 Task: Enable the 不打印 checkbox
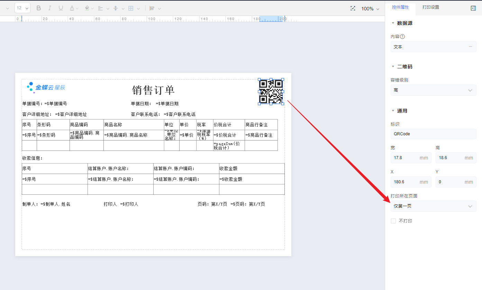click(393, 221)
